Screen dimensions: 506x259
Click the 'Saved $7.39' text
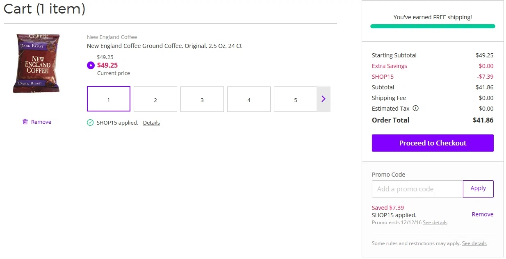coord(388,208)
